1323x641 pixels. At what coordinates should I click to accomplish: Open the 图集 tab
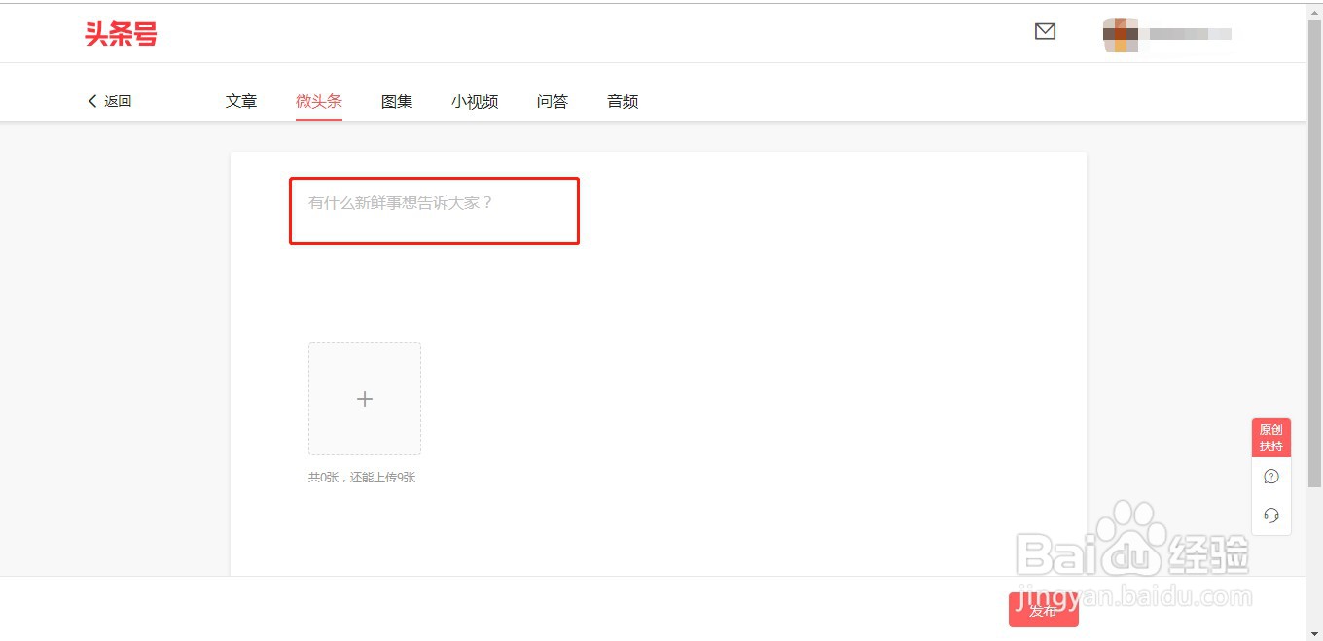[x=397, y=101]
